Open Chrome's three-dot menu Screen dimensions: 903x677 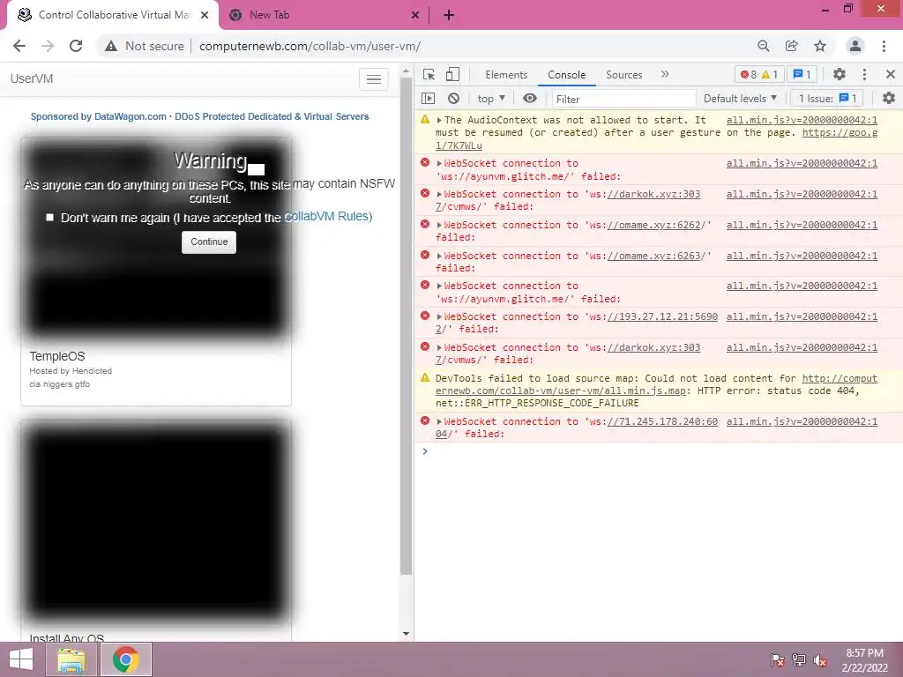pyautogui.click(x=884, y=46)
